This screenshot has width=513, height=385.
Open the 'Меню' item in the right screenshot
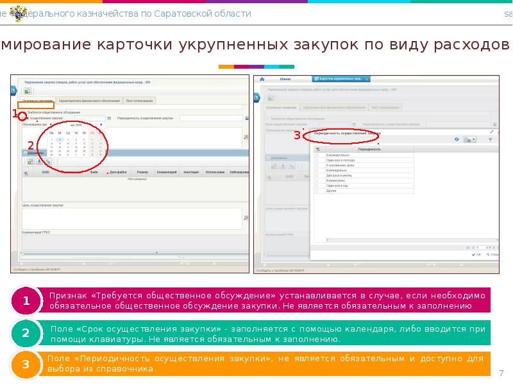coord(285,78)
